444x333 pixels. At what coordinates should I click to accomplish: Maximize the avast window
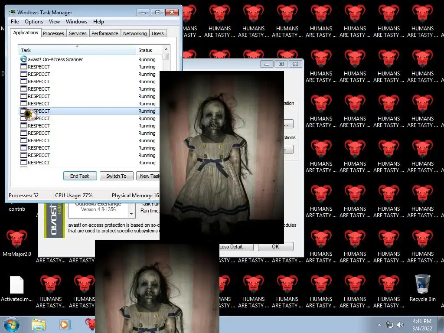coord(281,64)
